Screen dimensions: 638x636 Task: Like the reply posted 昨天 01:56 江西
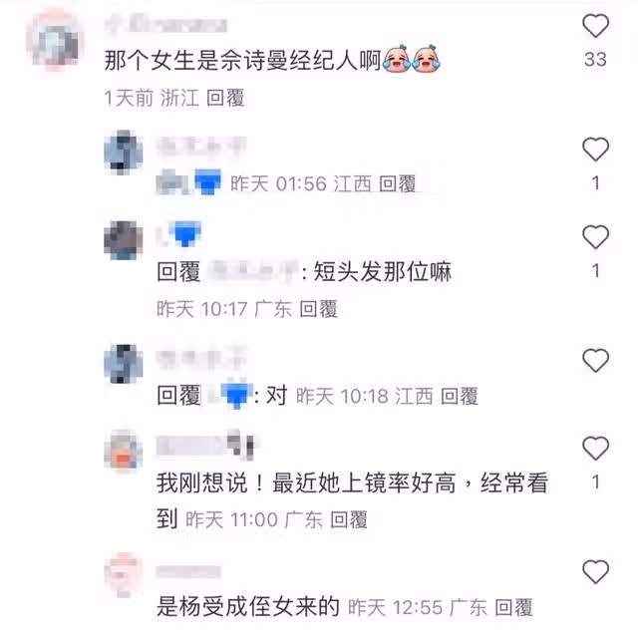click(x=595, y=149)
